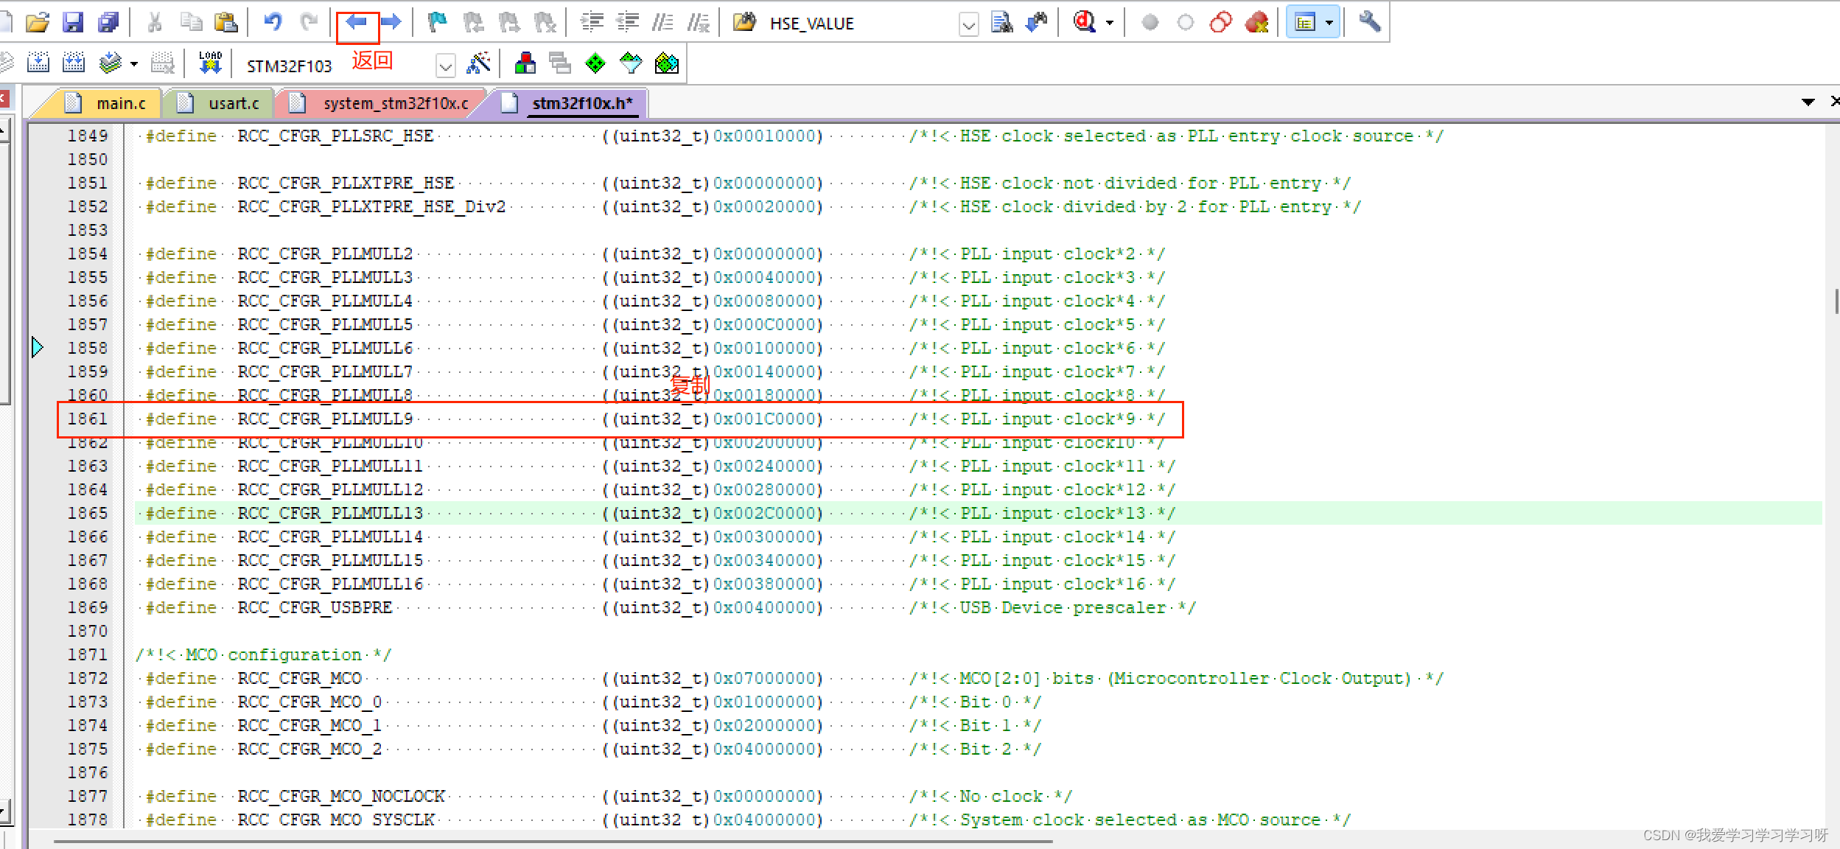
Task: Click the Open file folder button
Action: (x=38, y=22)
